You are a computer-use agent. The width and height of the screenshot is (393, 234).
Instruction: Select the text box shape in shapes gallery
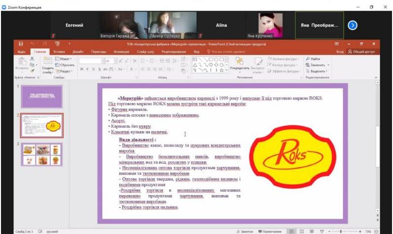pyautogui.click(x=195, y=59)
